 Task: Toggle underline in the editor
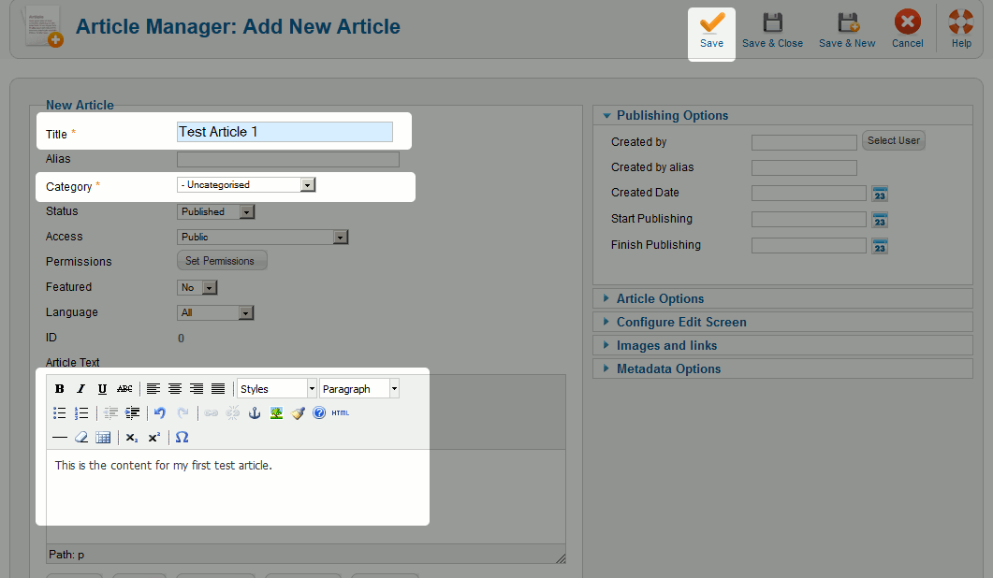pos(102,389)
